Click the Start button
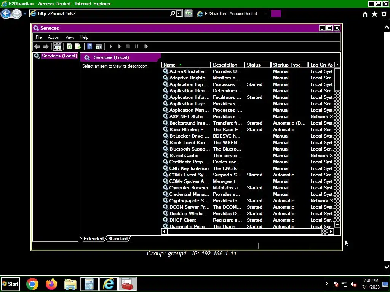The width and height of the screenshot is (390, 292). point(10,284)
